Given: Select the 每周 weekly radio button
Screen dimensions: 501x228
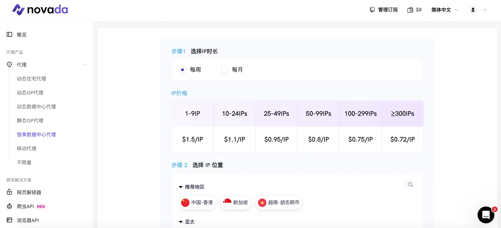Looking at the screenshot, I should (x=182, y=70).
